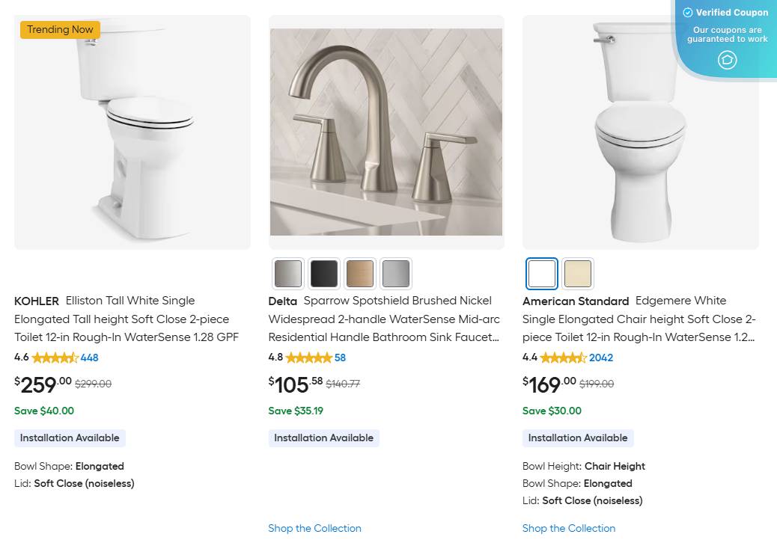Click the Verified Coupon checkmark badge icon
The width and height of the screenshot is (777, 543).
(x=689, y=12)
